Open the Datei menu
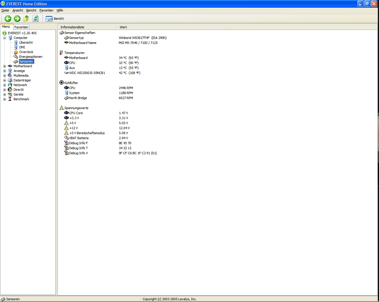379x302 pixels. tap(5, 10)
